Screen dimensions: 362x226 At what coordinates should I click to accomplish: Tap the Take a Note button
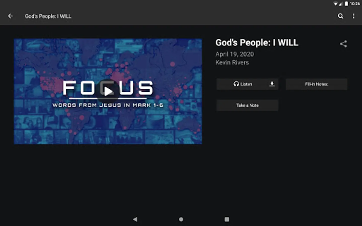247,105
